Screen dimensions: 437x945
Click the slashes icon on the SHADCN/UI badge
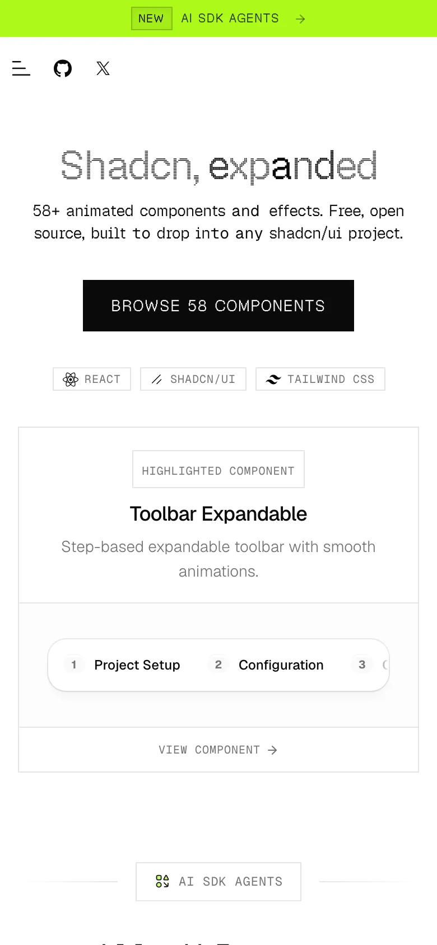click(x=156, y=379)
